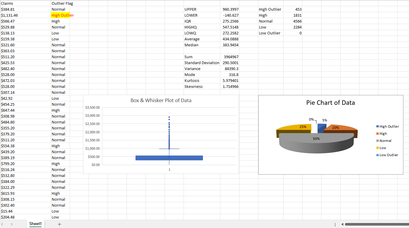Click the Box & Whisker Plot title
Viewport: 409px width, 228px height.
point(161,100)
